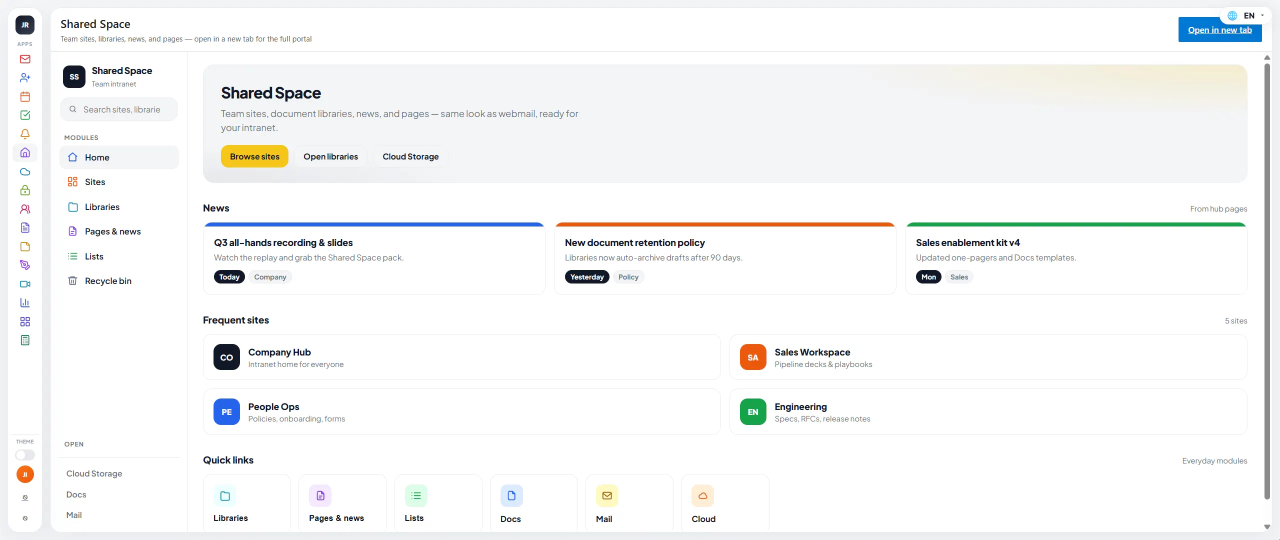The image size is (1280, 540).
Task: Open the pen drawing icon in app rail
Action: 25,265
